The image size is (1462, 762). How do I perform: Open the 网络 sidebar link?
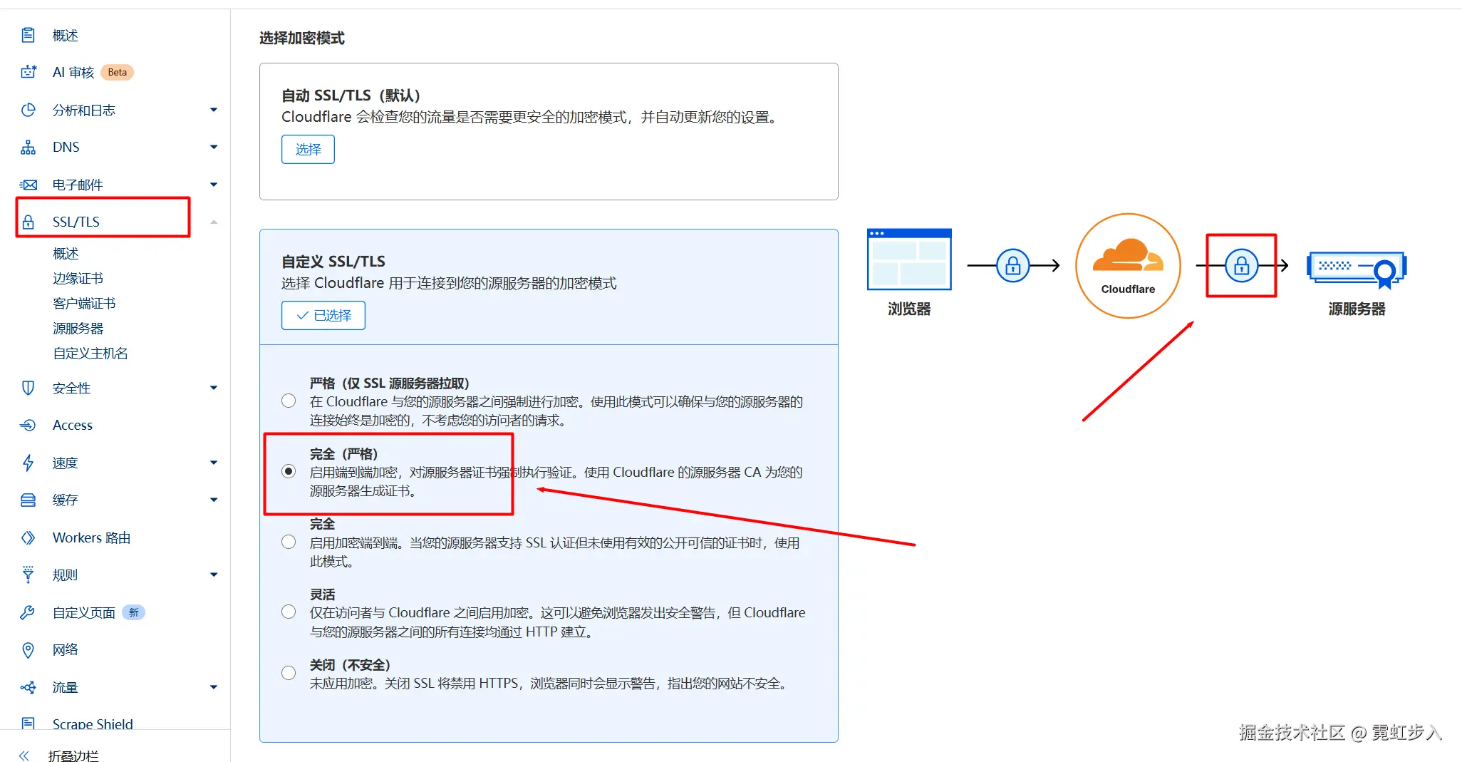(x=66, y=649)
